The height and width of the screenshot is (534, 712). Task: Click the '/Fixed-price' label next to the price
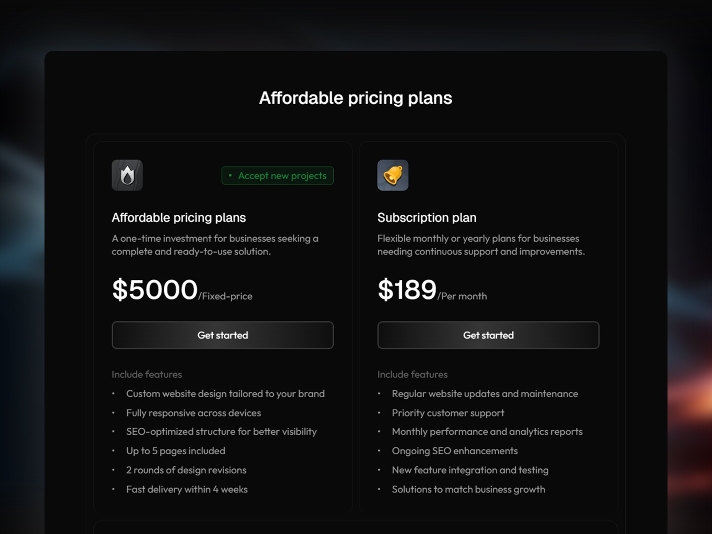tap(226, 295)
